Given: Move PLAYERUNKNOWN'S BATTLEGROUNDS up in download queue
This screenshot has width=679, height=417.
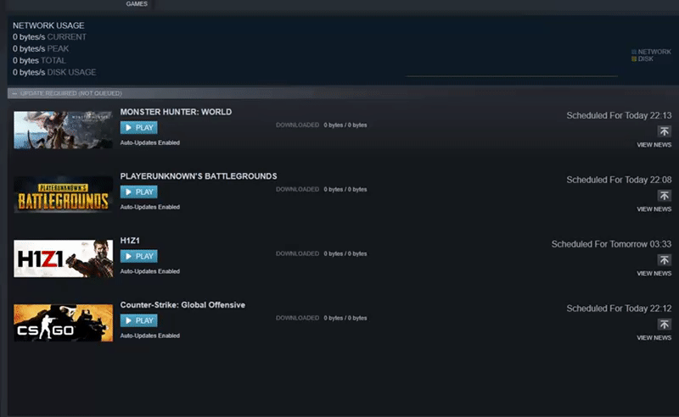Looking at the screenshot, I should 665,196.
